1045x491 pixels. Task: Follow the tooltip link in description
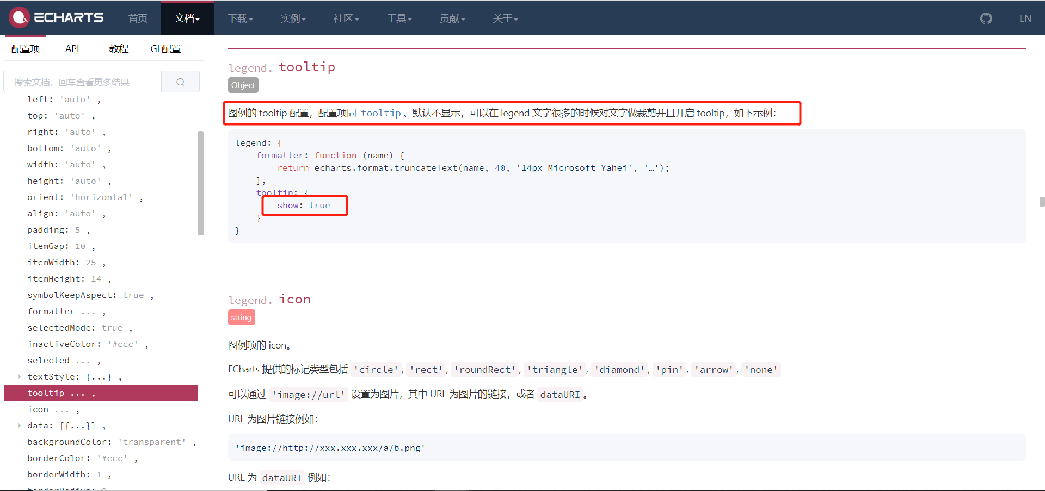pyautogui.click(x=381, y=113)
